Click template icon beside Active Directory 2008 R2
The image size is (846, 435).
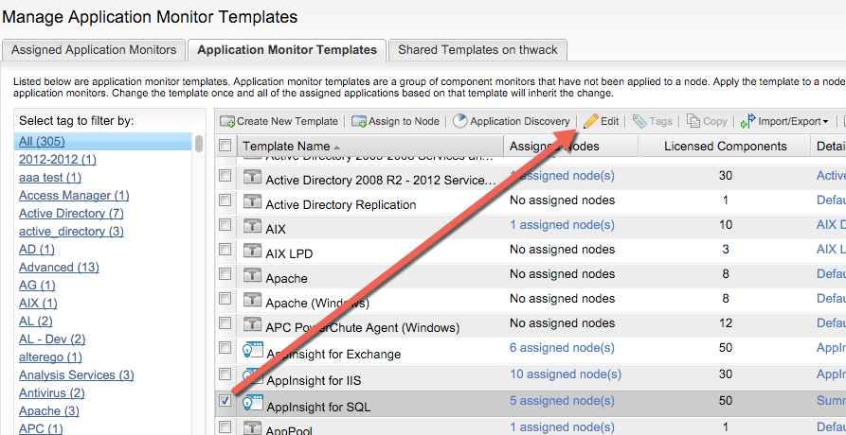point(252,176)
